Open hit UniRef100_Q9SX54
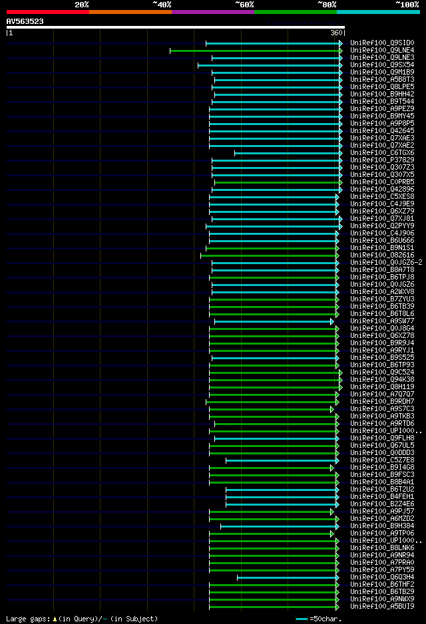The image size is (426, 624). [x=382, y=65]
